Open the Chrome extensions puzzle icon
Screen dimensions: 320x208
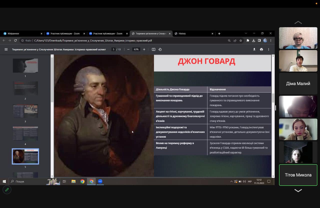[x=248, y=40]
